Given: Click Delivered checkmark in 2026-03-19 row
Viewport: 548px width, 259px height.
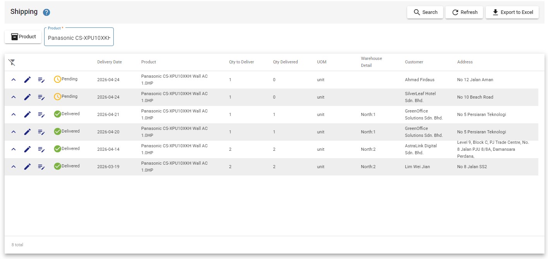Looking at the screenshot, I should point(57,166).
